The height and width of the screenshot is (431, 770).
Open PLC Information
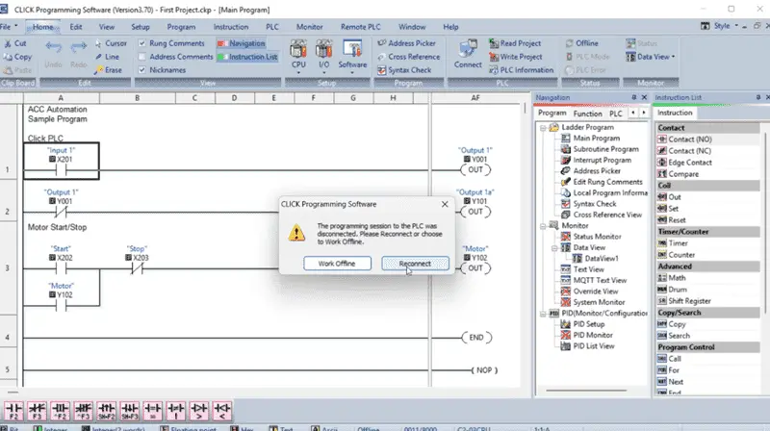click(521, 70)
